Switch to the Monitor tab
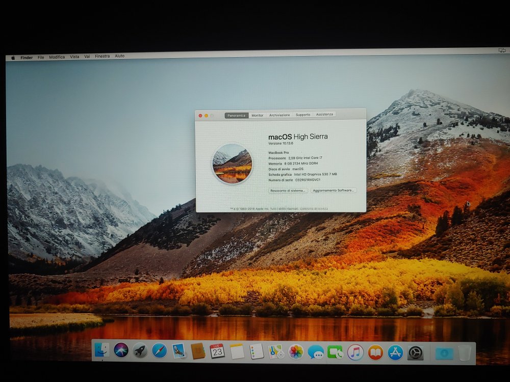 (x=257, y=115)
